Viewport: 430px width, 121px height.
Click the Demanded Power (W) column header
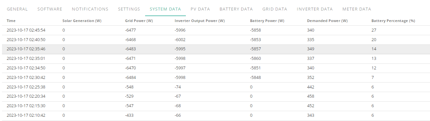pos(327,21)
